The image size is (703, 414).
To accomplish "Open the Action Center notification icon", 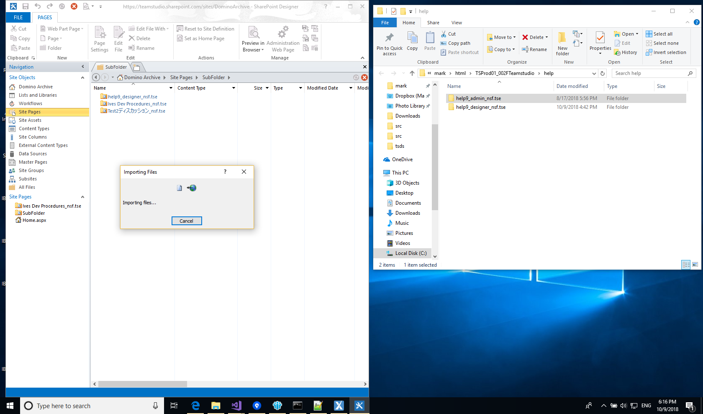I will 690,405.
